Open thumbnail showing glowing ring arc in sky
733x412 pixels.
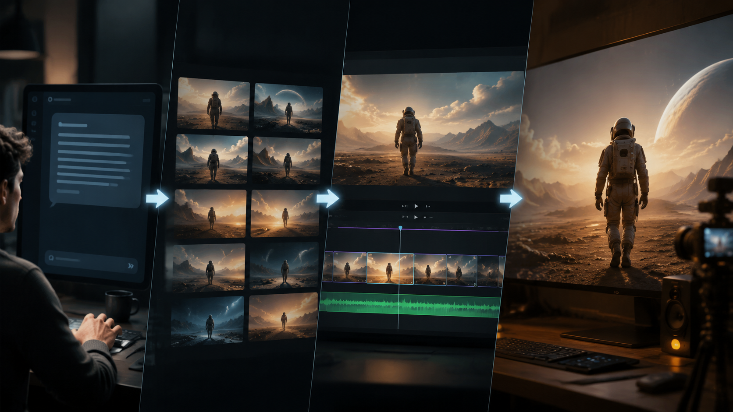point(288,108)
